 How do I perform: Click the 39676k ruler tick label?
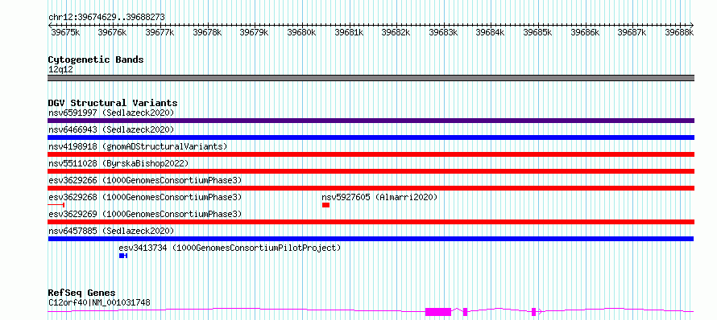(x=113, y=32)
